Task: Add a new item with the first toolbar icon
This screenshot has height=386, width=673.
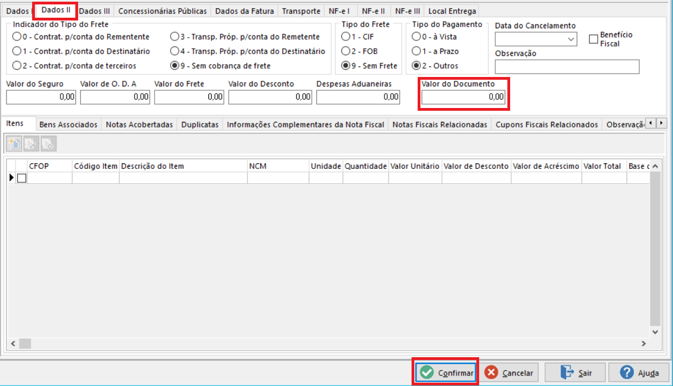Action: point(15,144)
